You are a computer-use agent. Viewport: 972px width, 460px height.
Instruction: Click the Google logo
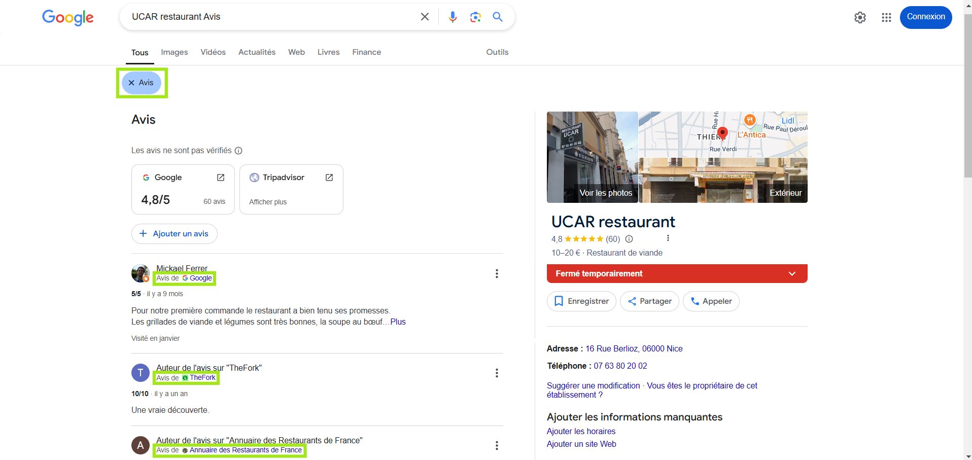coord(68,18)
